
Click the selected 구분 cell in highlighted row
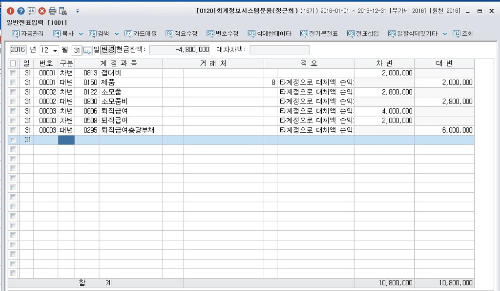click(x=66, y=140)
